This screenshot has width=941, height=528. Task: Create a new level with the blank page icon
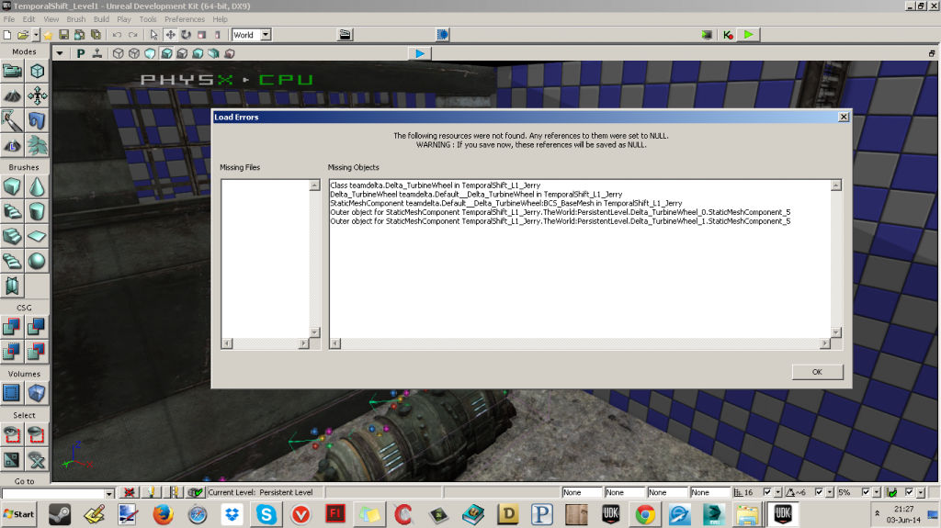click(x=7, y=35)
